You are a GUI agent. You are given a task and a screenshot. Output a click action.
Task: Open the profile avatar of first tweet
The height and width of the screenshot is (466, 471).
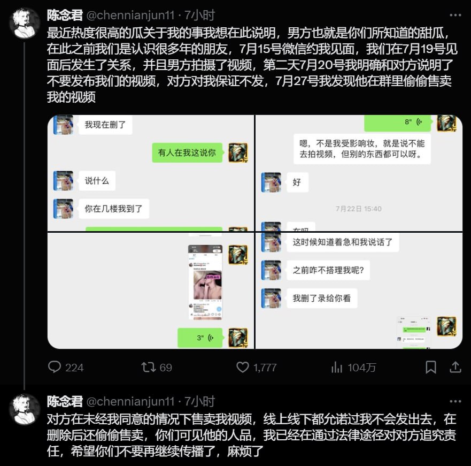click(x=25, y=24)
